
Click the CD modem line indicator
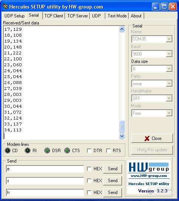[x=7, y=151]
